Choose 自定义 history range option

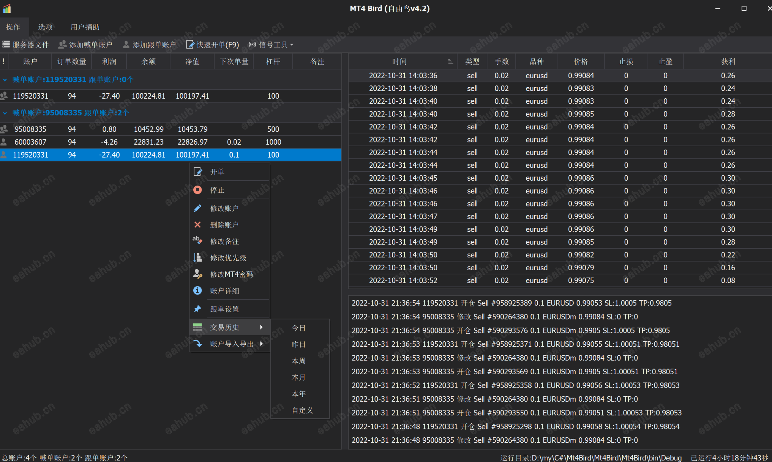point(302,410)
